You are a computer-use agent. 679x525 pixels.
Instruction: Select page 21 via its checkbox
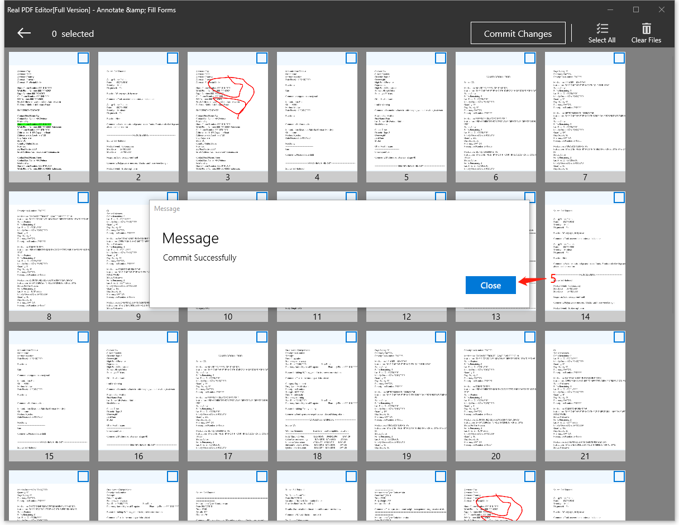(619, 337)
